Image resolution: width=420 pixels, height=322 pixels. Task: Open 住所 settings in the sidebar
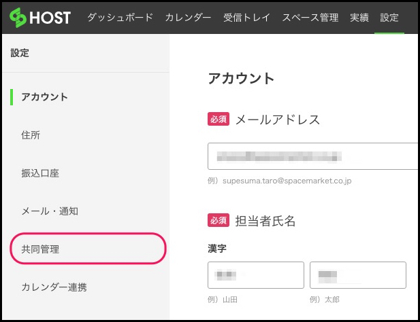[31, 135]
